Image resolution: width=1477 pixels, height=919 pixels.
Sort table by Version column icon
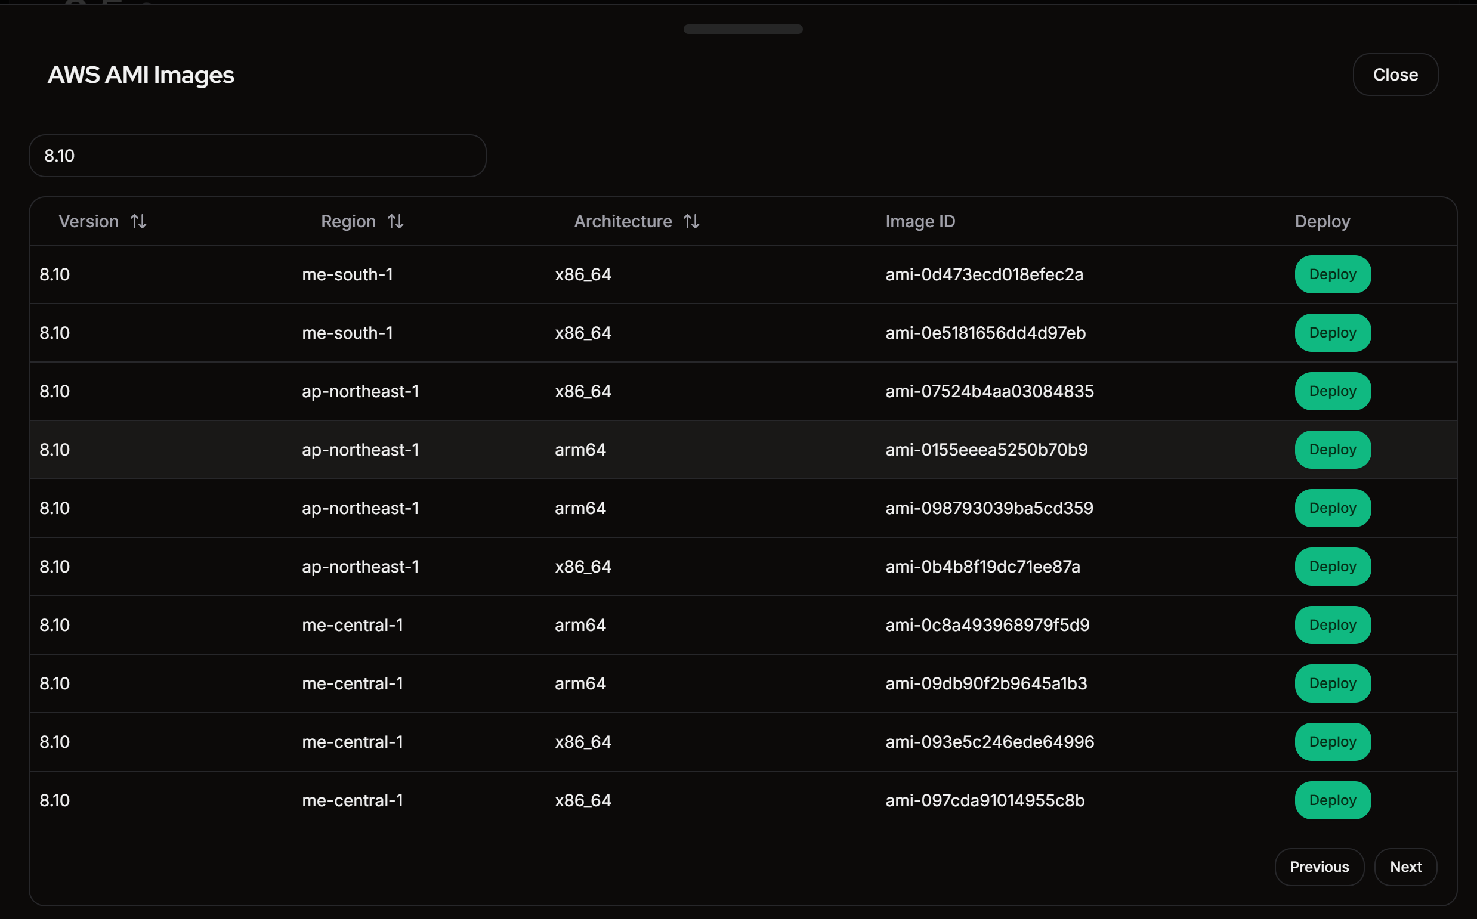[138, 221]
